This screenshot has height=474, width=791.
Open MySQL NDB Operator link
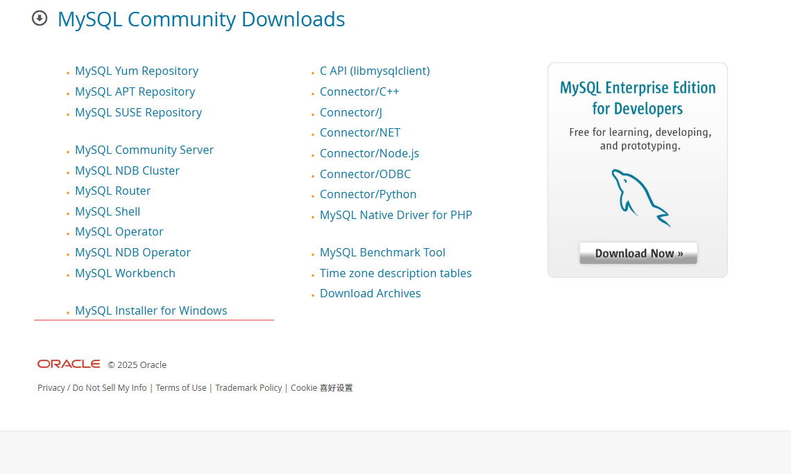click(x=133, y=252)
